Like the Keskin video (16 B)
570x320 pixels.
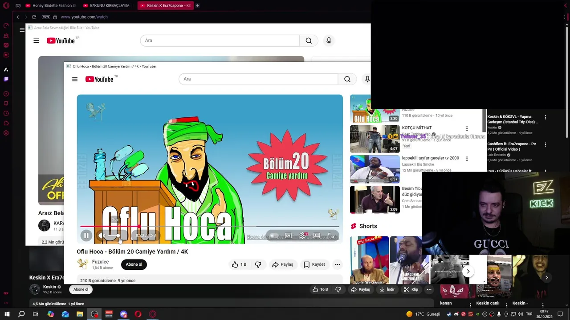point(320,289)
